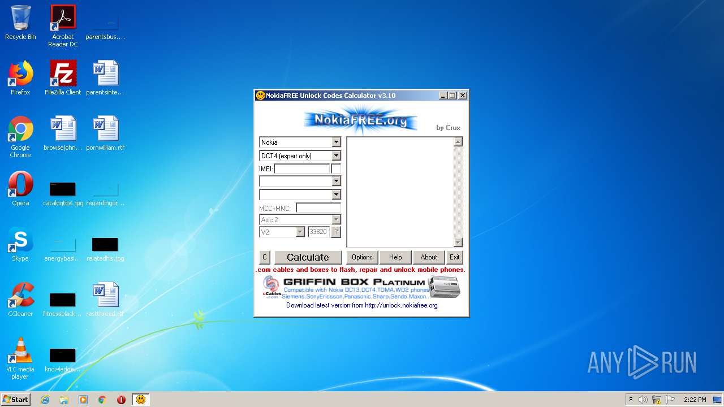The width and height of the screenshot is (724, 407).
Task: Click the MCC+MNC input field
Action: tap(318, 208)
